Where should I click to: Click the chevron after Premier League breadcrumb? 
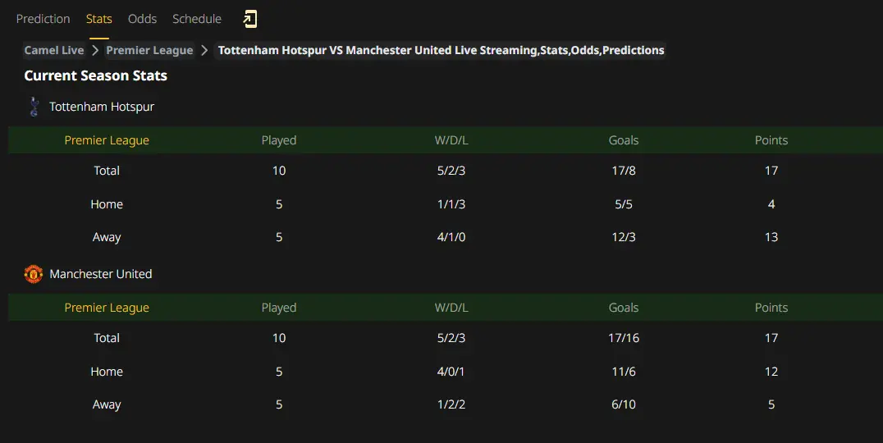(x=204, y=50)
